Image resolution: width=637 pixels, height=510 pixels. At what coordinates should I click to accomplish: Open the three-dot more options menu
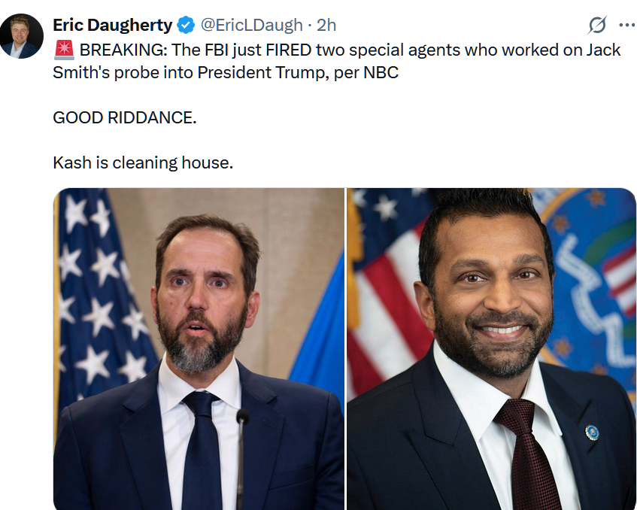click(626, 25)
